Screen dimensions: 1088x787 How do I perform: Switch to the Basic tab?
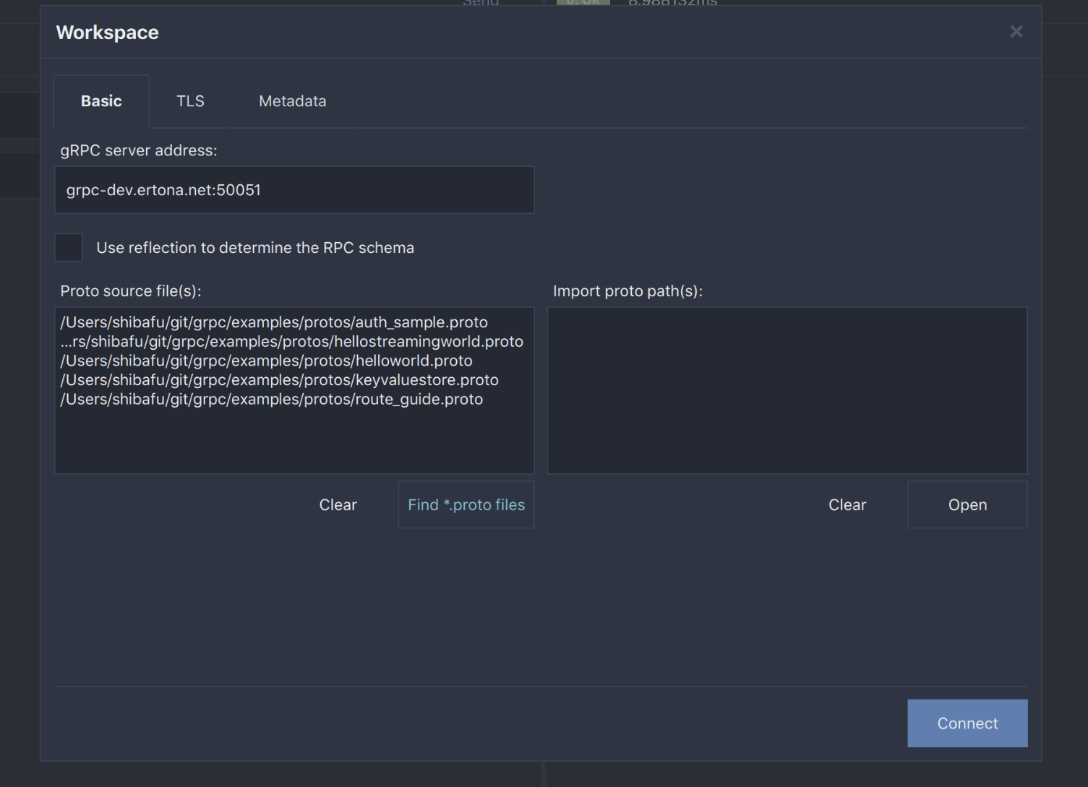click(101, 101)
